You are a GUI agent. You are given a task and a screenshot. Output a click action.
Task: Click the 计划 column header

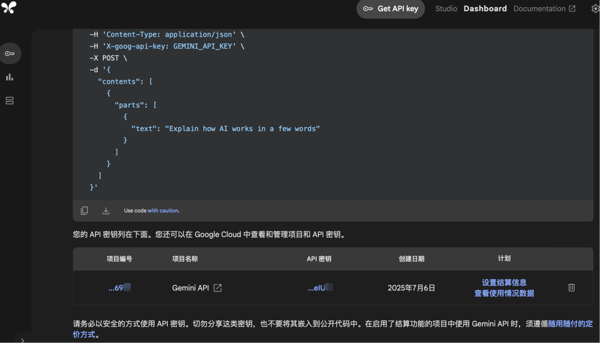[504, 259]
